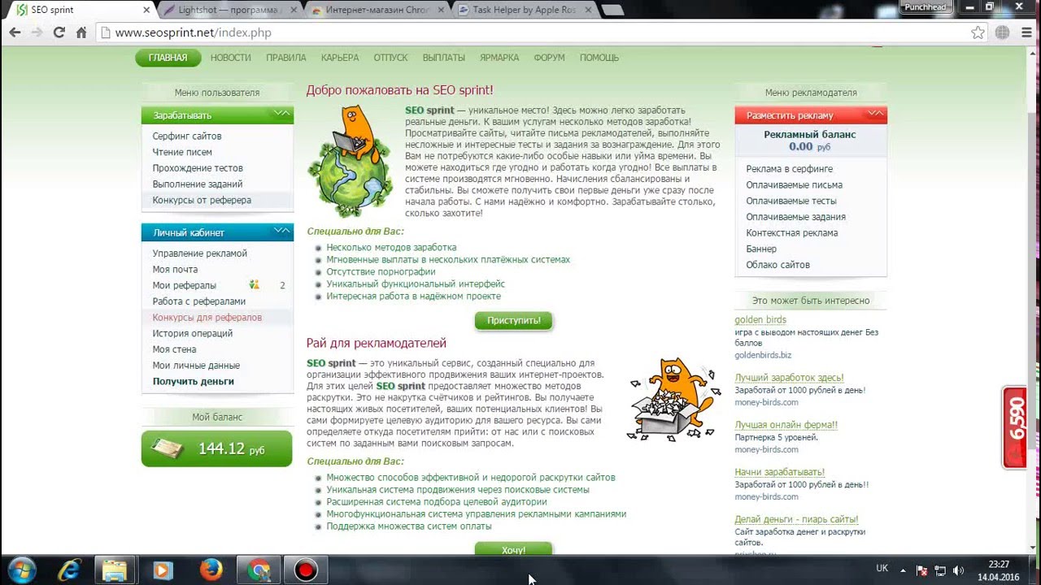This screenshot has width=1041, height=585.
Task: Open Моя почта link
Action: 175,270
